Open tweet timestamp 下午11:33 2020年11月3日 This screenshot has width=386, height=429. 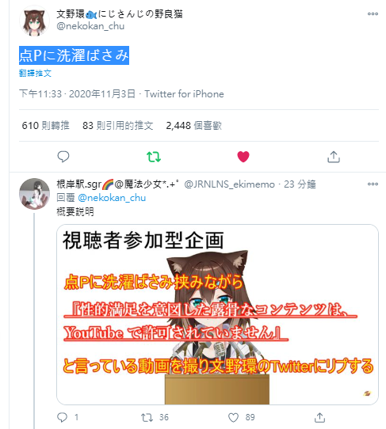pos(77,94)
